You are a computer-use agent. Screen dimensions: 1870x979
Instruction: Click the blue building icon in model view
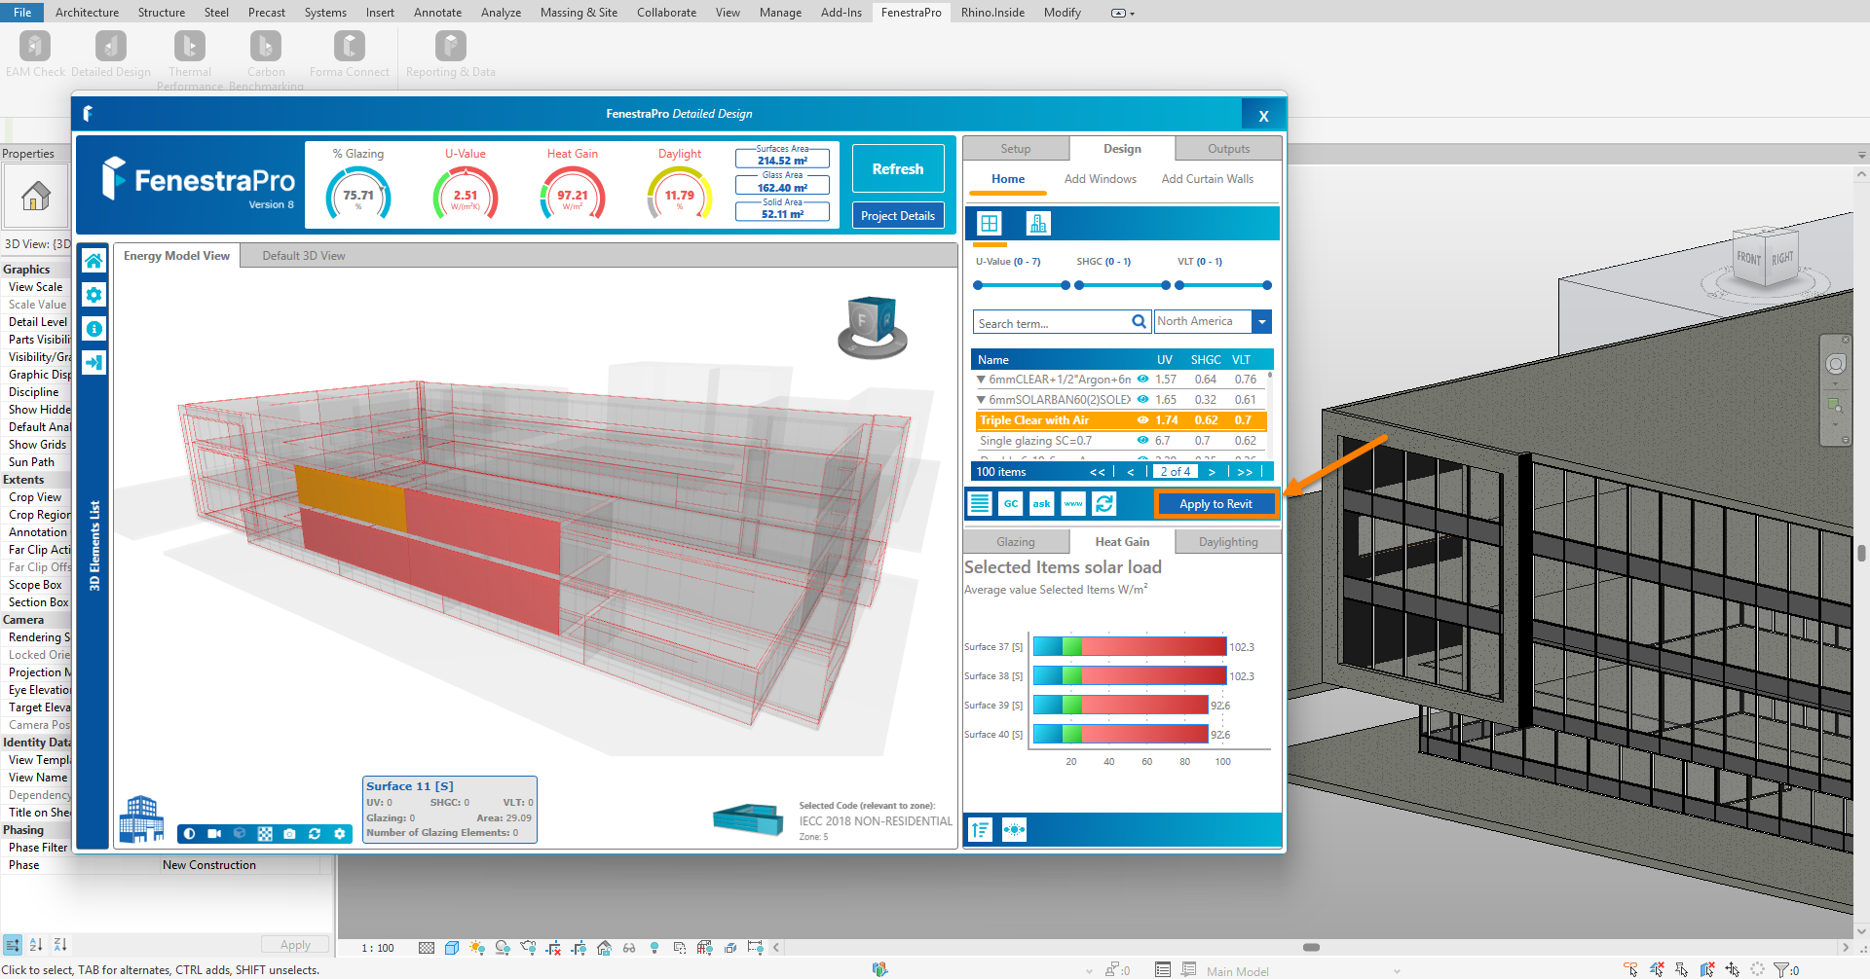[141, 818]
